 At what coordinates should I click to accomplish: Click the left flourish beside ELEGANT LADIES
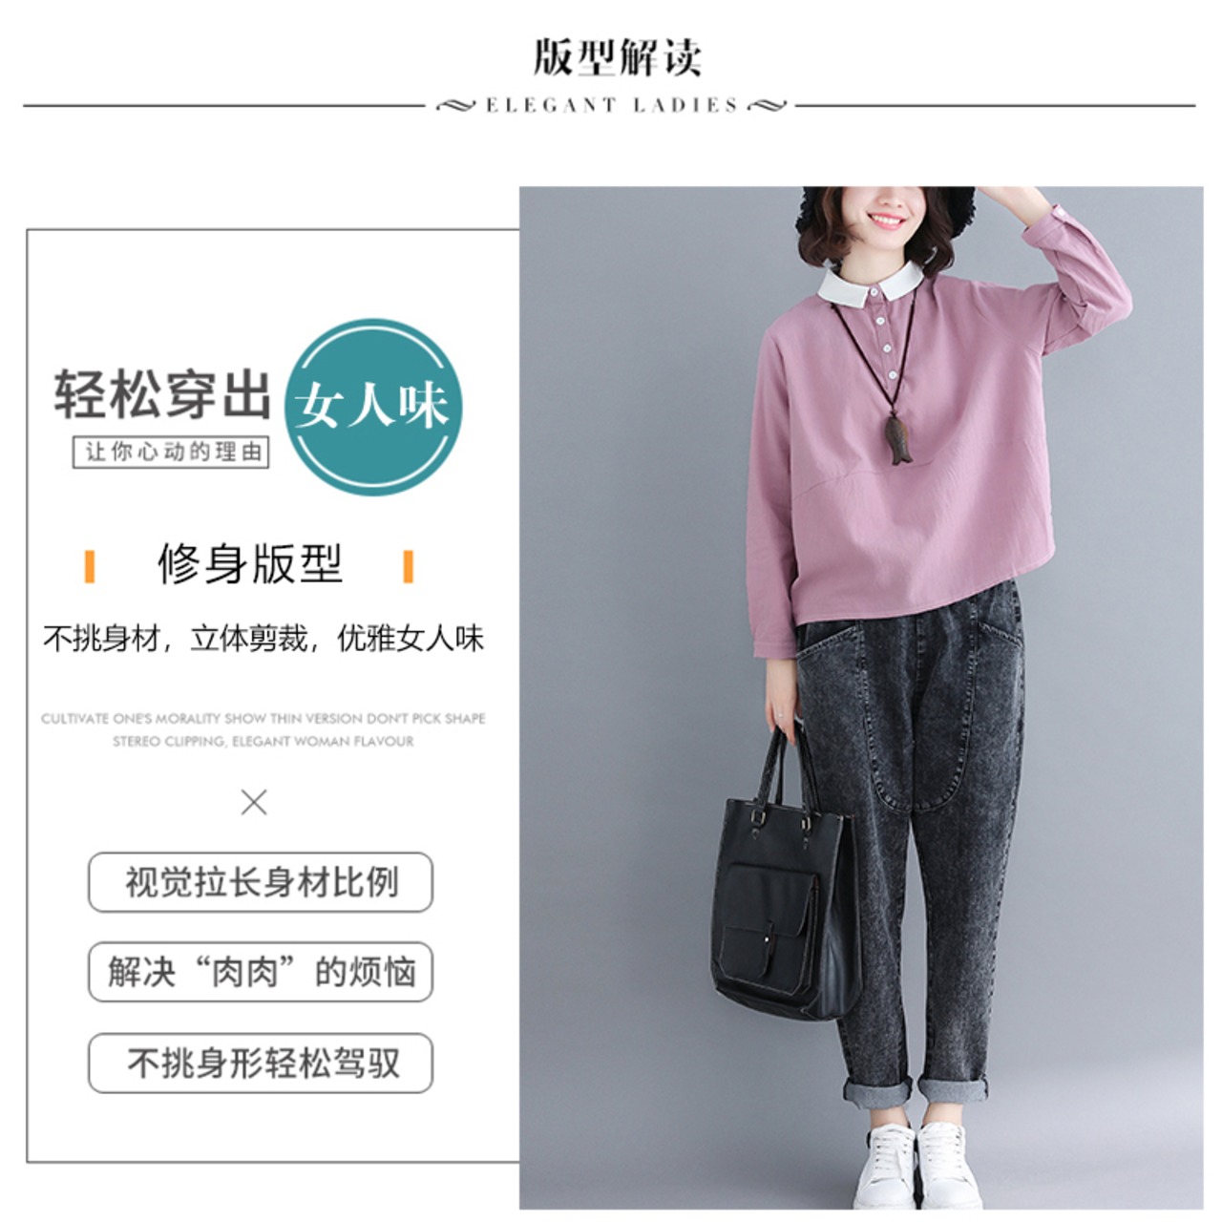455,106
